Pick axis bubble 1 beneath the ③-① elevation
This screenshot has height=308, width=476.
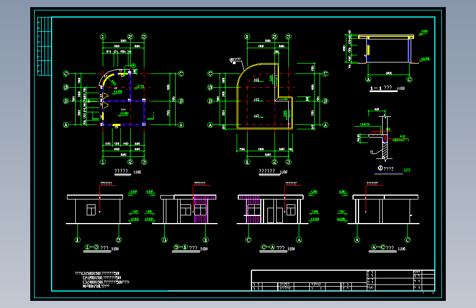point(205,240)
